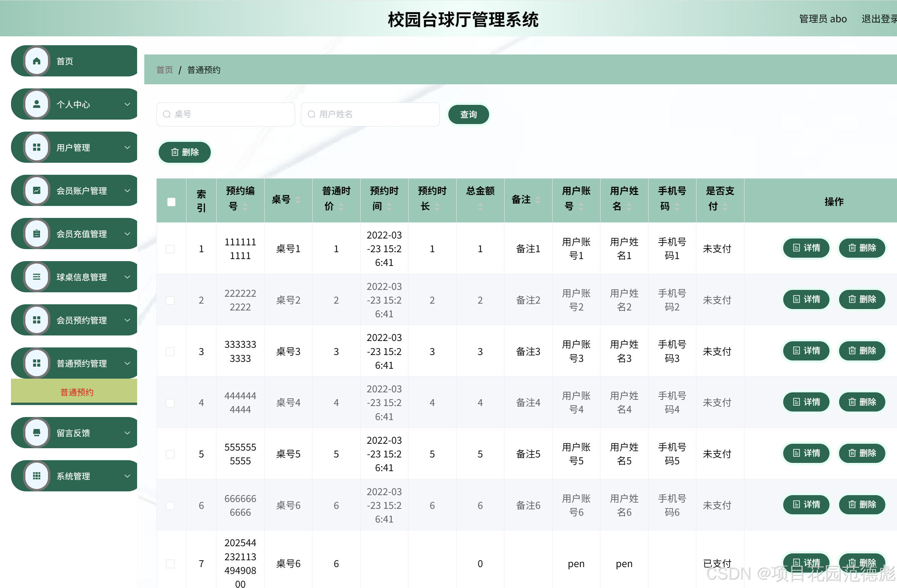Click the 用户管理 grid icon
Image resolution: width=897 pixels, height=588 pixels.
coord(36,147)
